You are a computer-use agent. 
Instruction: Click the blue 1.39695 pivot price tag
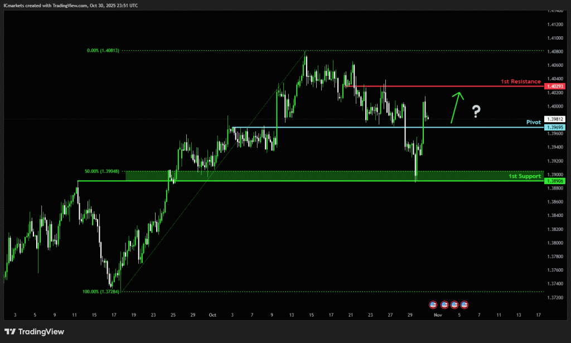click(555, 127)
